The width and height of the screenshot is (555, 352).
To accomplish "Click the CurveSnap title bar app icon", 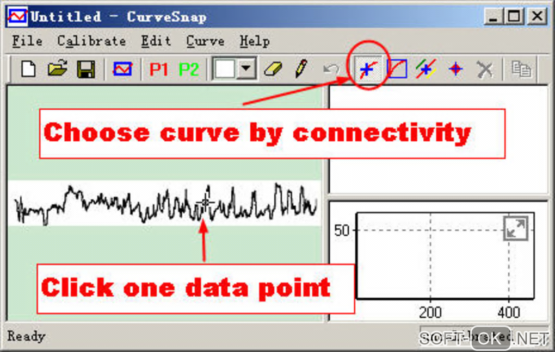I will coord(17,17).
